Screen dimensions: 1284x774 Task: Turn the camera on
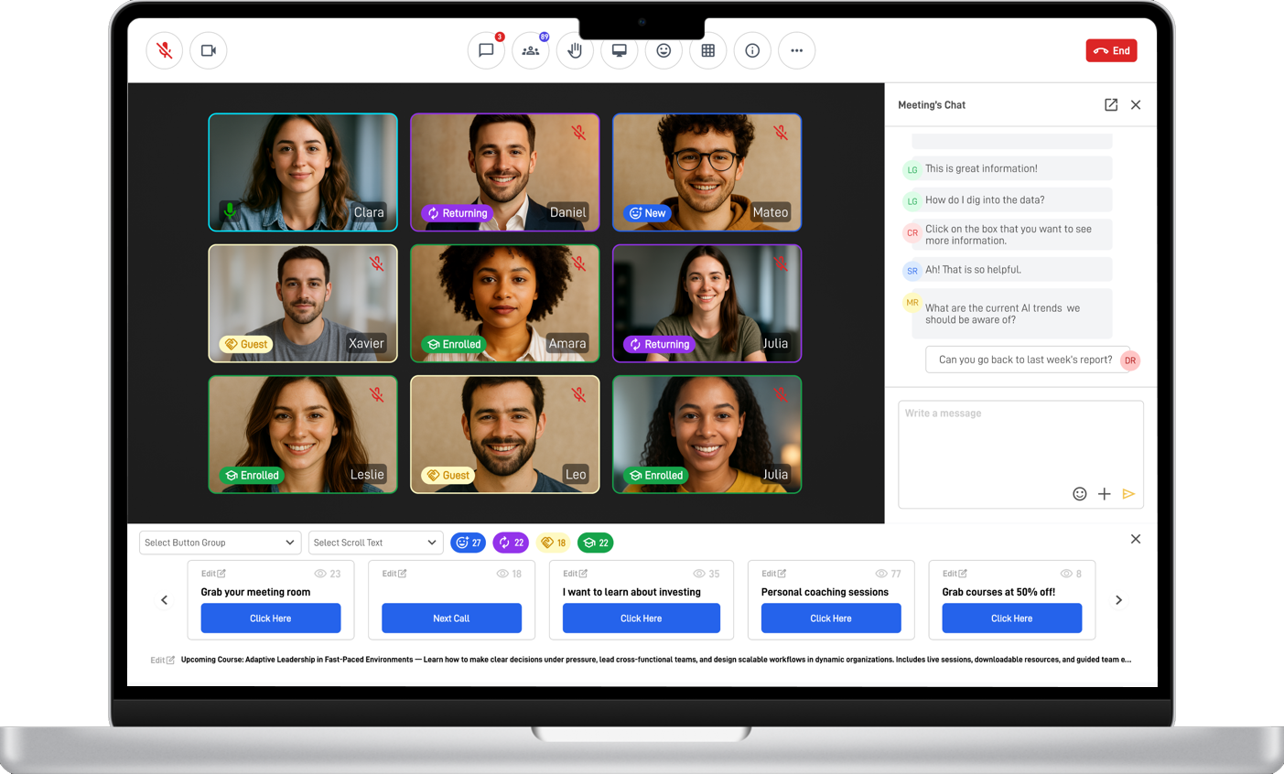coord(208,50)
